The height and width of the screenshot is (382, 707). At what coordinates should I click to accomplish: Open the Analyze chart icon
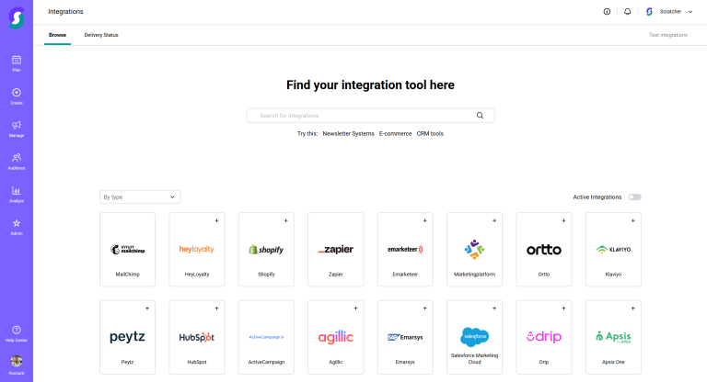(17, 193)
